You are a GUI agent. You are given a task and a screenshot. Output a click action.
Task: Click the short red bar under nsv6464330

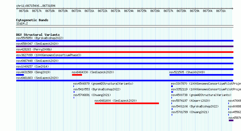pyautogui.click(x=77, y=75)
